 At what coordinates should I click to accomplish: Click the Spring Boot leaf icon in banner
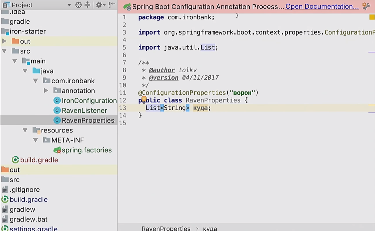[127, 7]
